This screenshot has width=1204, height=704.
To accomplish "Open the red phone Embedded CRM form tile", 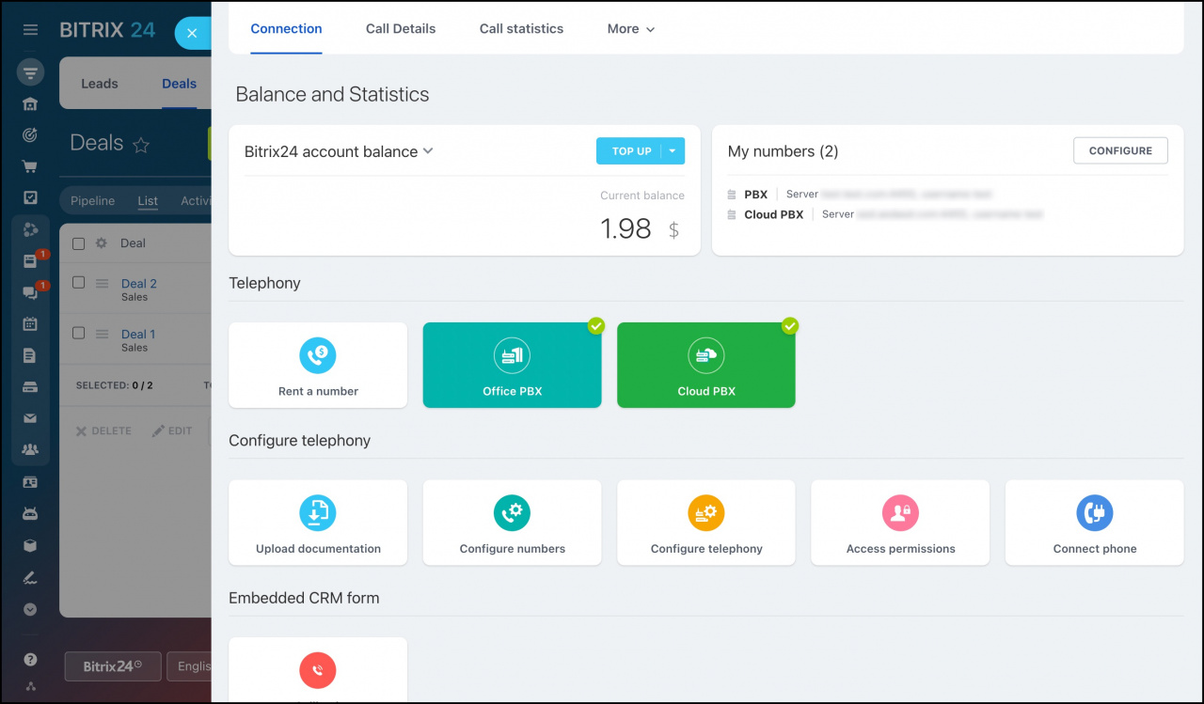I will click(318, 670).
